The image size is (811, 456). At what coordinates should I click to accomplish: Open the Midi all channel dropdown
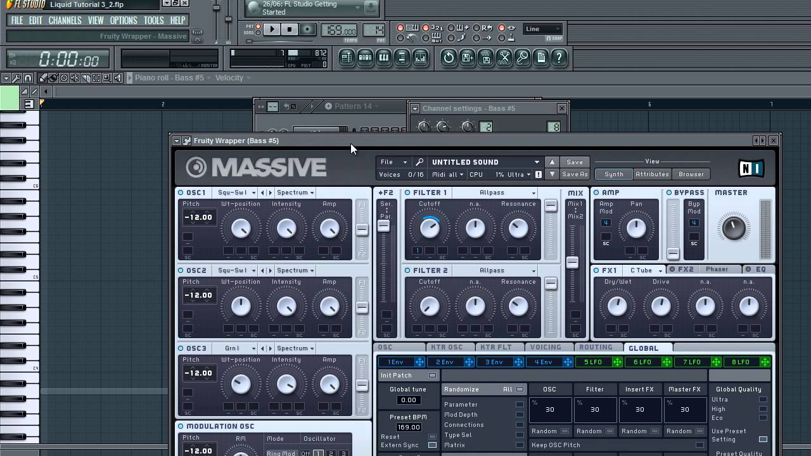click(x=448, y=175)
